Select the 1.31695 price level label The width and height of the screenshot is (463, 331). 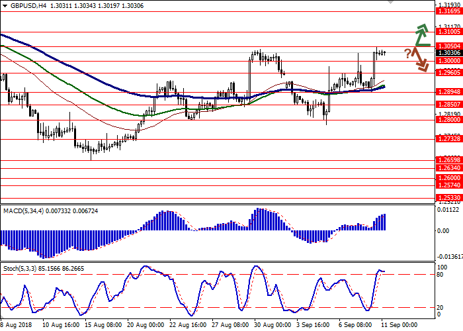coord(449,11)
